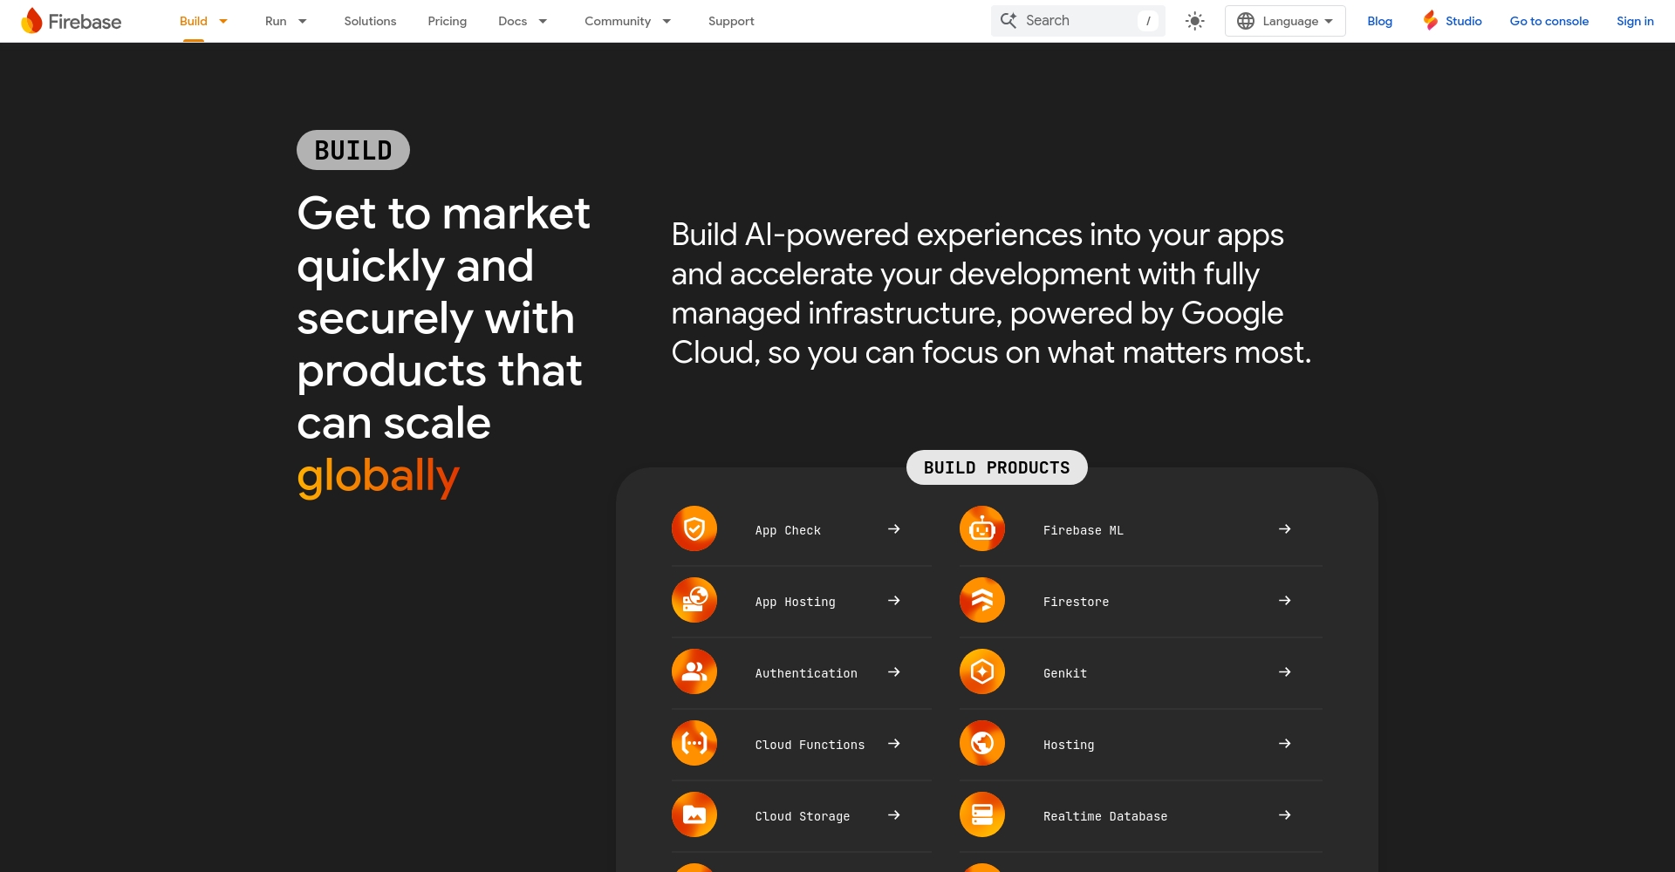
Task: Click the arrow next to Firestore
Action: coord(1285,601)
